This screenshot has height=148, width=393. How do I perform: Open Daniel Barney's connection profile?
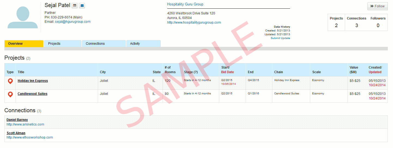point(17,120)
